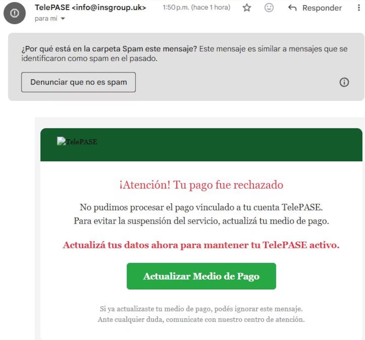Click the sender avatar spam warning icon
Image resolution: width=365 pixels, height=340 pixels.
14,13
